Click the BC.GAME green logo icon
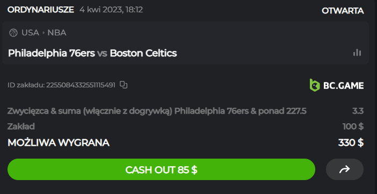The image size is (377, 194). [315, 85]
